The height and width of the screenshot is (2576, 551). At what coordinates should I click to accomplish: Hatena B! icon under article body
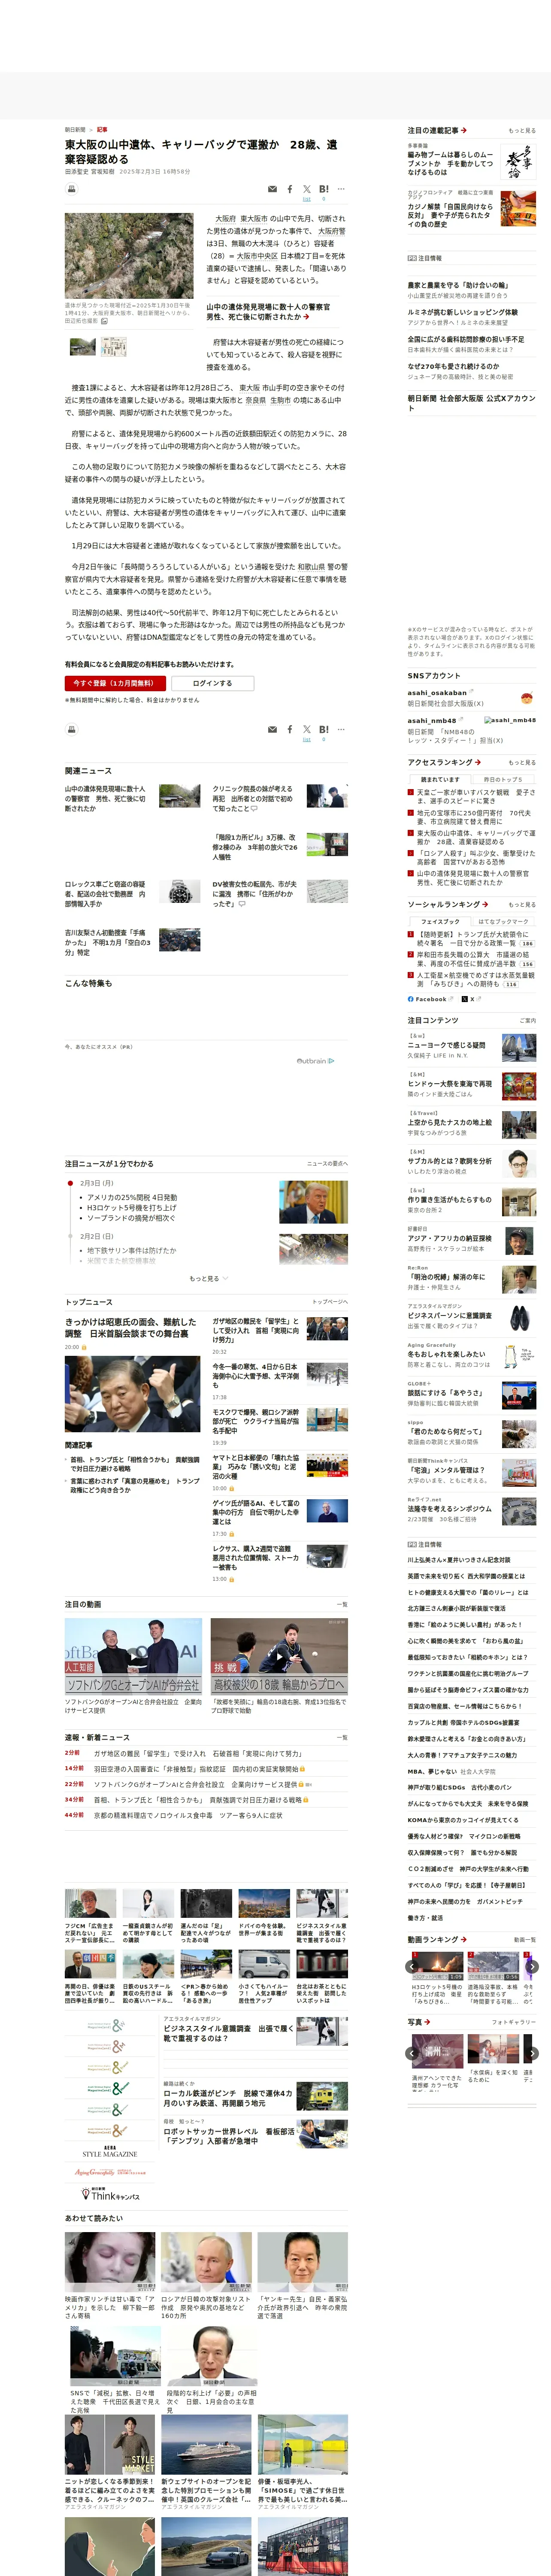point(323,729)
